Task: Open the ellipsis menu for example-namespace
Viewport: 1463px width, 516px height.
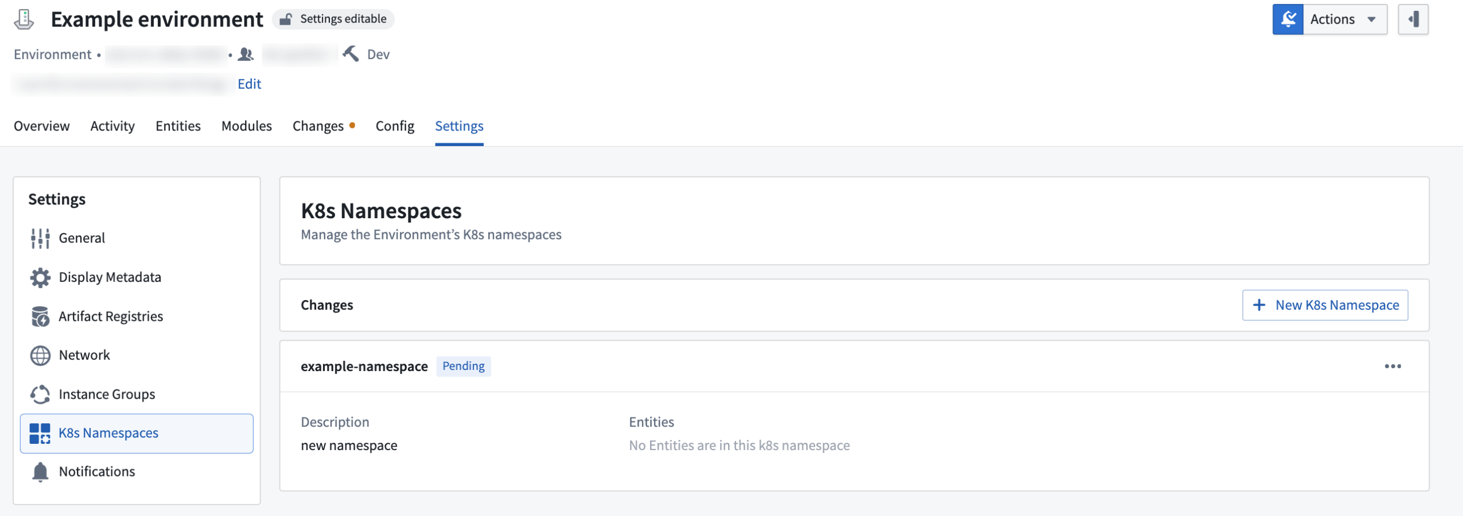Action: (x=1393, y=366)
